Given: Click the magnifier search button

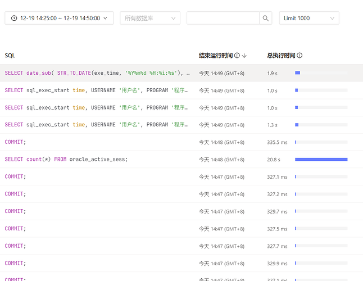Looking at the screenshot, I should click(266, 18).
